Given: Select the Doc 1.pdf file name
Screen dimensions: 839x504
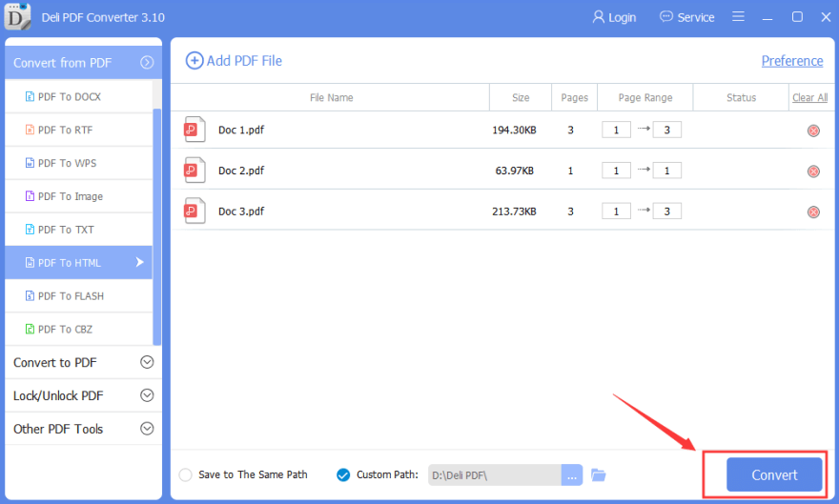Looking at the screenshot, I should (x=241, y=130).
